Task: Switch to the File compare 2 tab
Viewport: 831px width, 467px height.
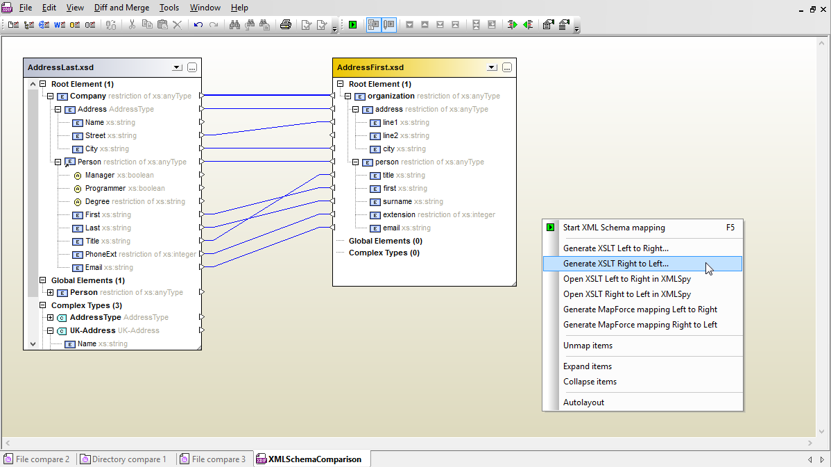Action: 37,459
